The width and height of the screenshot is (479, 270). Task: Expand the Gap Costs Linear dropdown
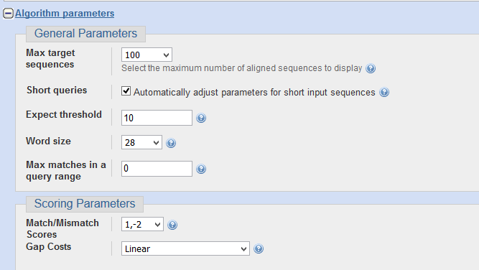(x=185, y=248)
